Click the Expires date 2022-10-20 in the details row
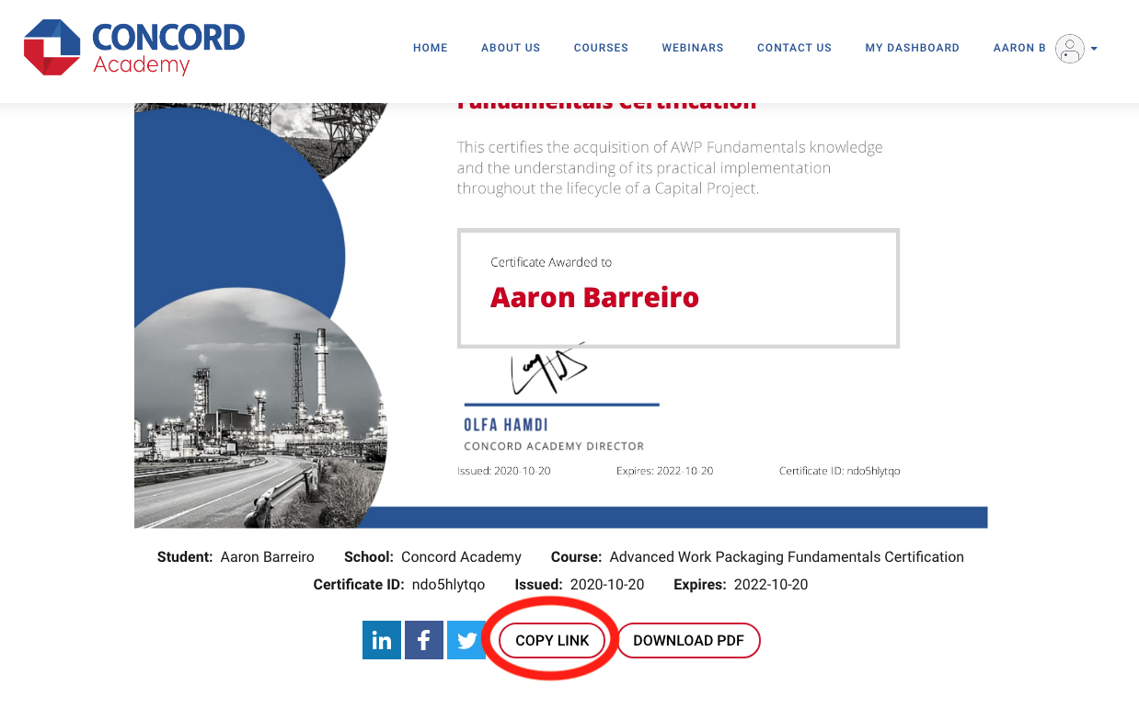The image size is (1139, 709). pos(771,585)
